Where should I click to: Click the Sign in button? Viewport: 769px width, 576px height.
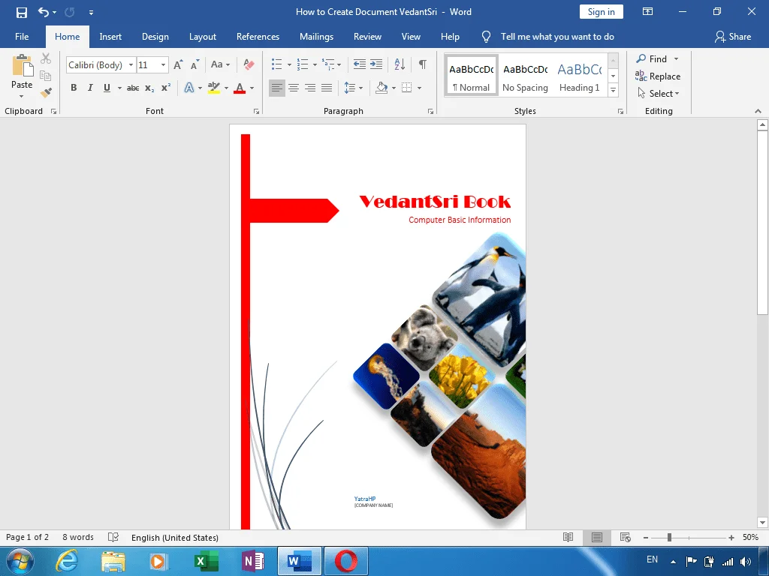(602, 12)
